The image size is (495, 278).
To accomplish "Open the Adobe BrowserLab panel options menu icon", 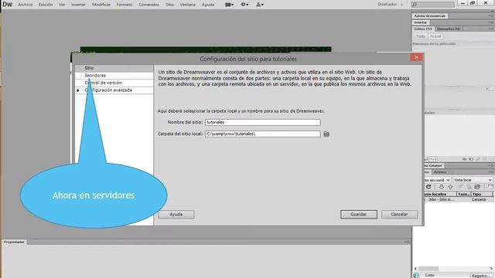I will (491, 15).
